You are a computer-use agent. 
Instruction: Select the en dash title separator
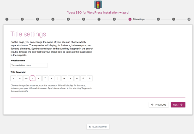[x=20, y=78]
